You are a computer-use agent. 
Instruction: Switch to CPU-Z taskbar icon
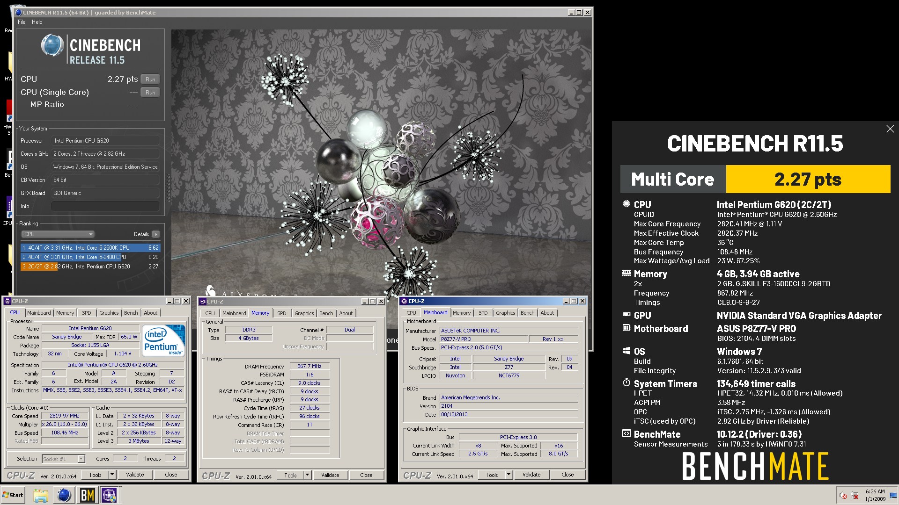tap(110, 495)
